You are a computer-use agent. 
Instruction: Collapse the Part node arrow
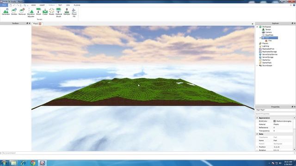coord(260,38)
